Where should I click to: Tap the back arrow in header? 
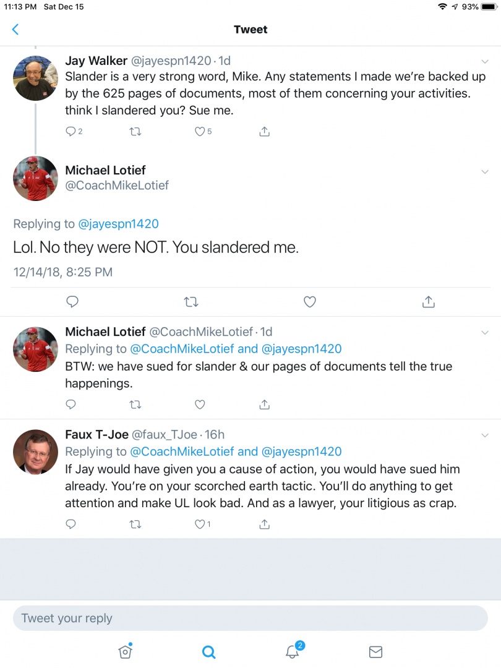pyautogui.click(x=15, y=30)
